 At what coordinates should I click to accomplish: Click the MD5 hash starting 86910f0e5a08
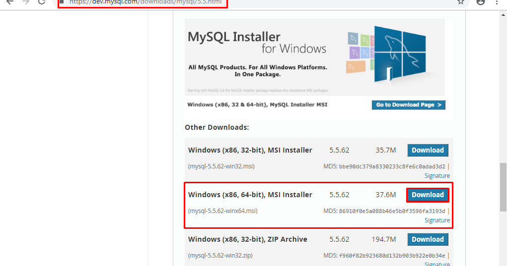point(392,211)
